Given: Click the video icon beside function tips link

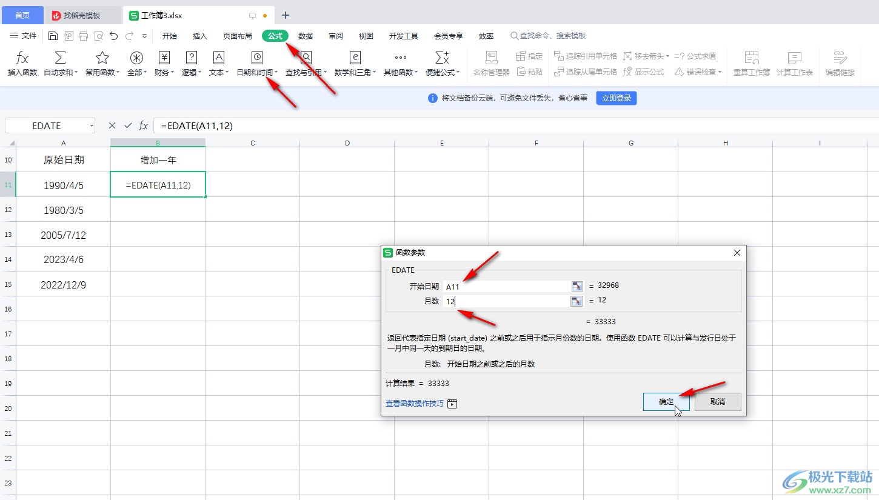Looking at the screenshot, I should pyautogui.click(x=452, y=404).
